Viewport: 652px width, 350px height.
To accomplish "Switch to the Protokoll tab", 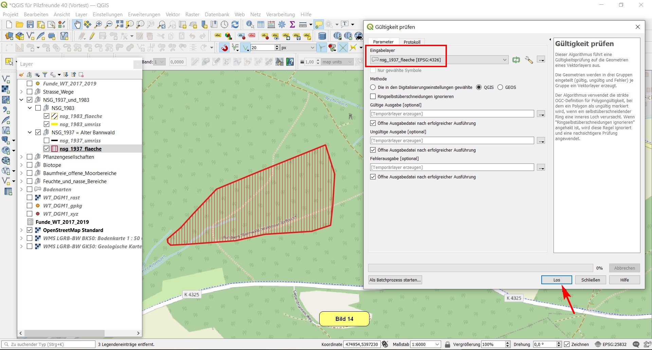I will click(x=412, y=42).
